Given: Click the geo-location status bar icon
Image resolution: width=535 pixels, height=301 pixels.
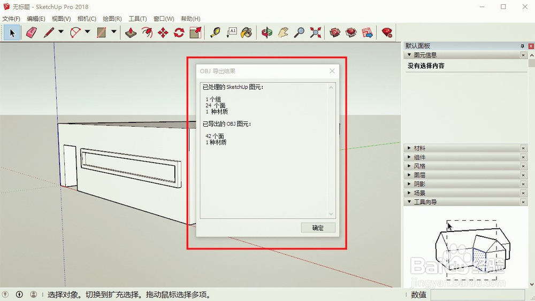Looking at the screenshot, I should click(5, 294).
